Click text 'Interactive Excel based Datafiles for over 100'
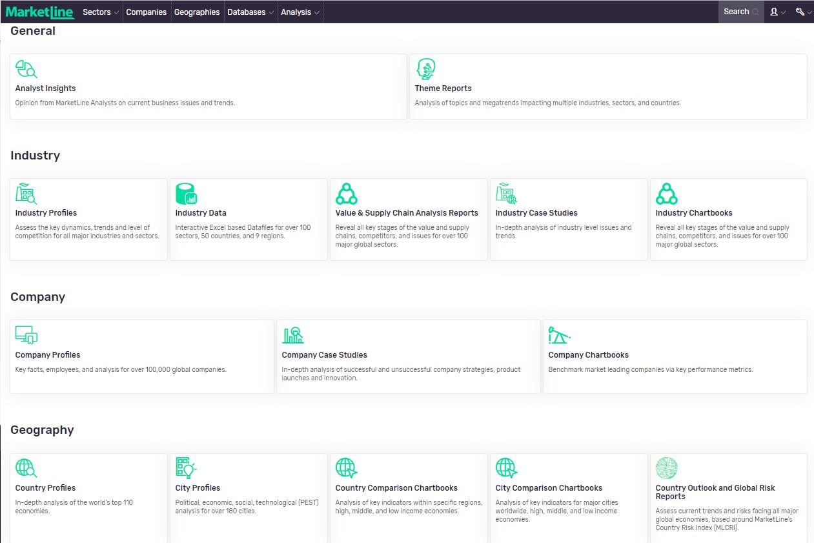Image resolution: width=814 pixels, height=543 pixels. click(x=243, y=227)
